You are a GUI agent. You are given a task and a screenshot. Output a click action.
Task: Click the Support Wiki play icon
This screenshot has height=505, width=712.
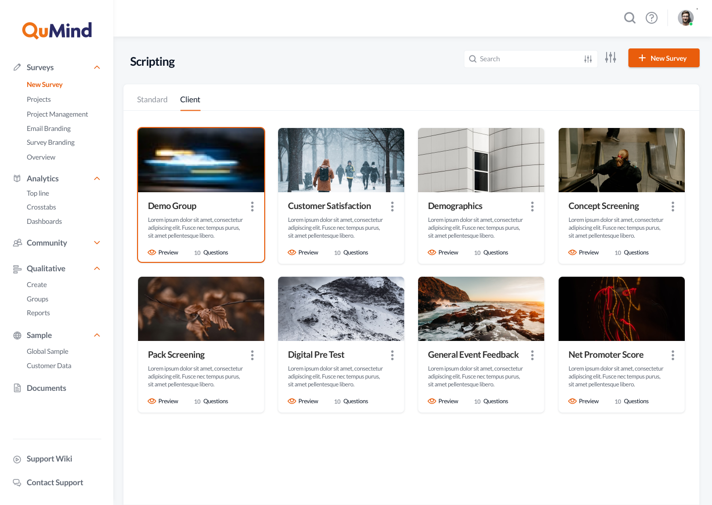point(17,459)
